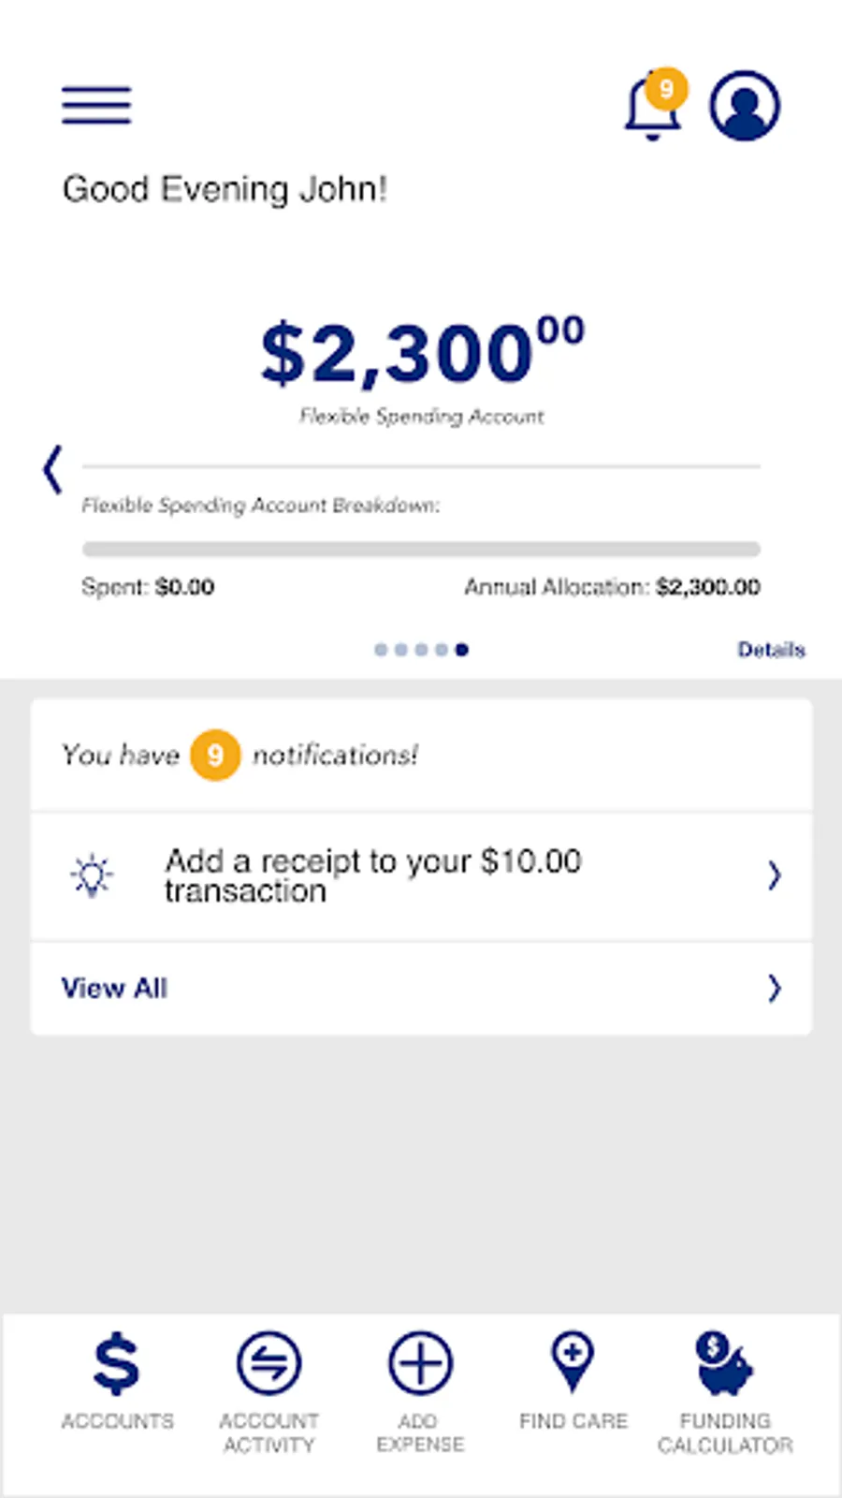Expand the View All chevron arrow

tap(774, 988)
